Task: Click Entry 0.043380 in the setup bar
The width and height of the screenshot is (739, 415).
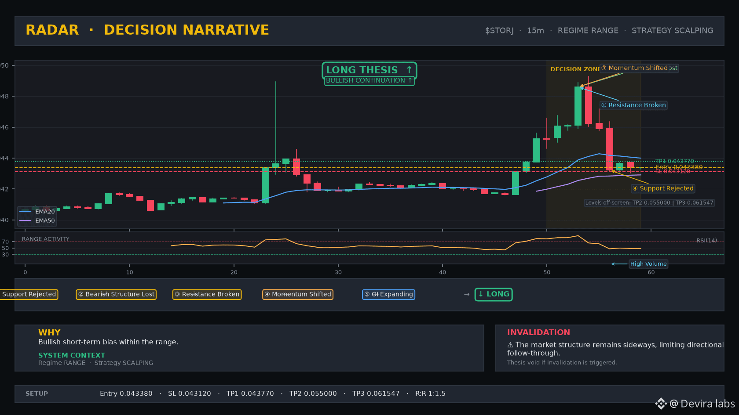Action: [126, 394]
